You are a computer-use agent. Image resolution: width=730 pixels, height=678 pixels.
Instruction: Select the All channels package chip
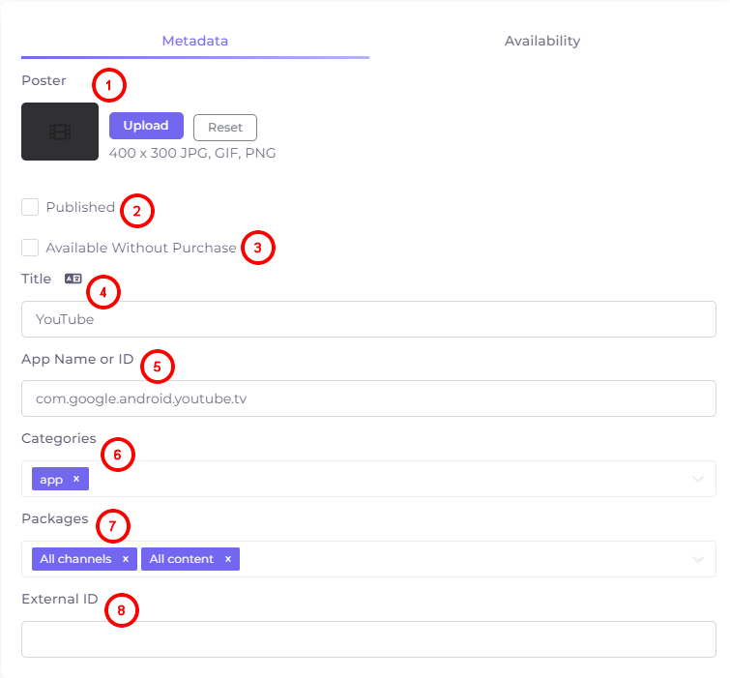tap(75, 559)
